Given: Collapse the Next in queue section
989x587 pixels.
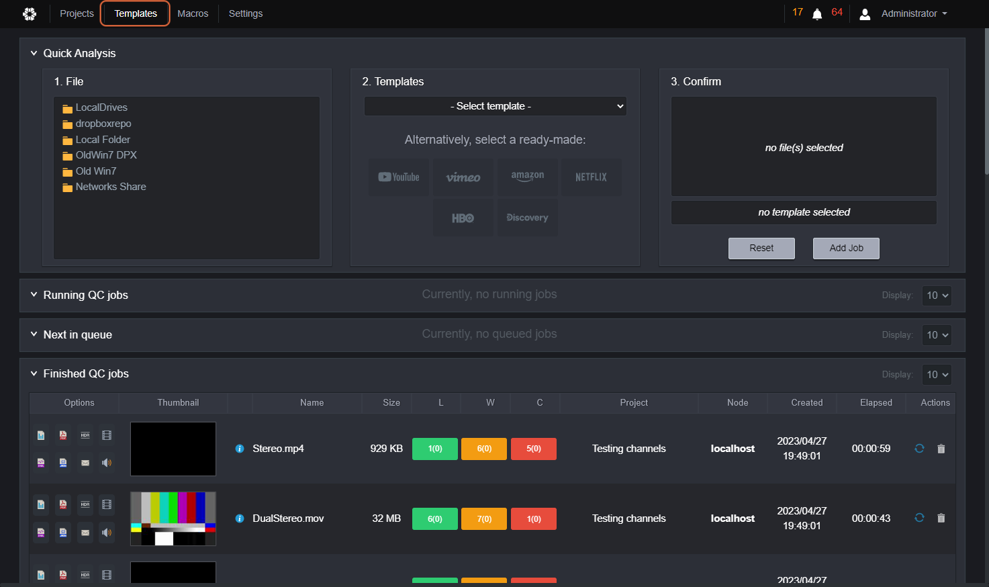Looking at the screenshot, I should pos(34,334).
